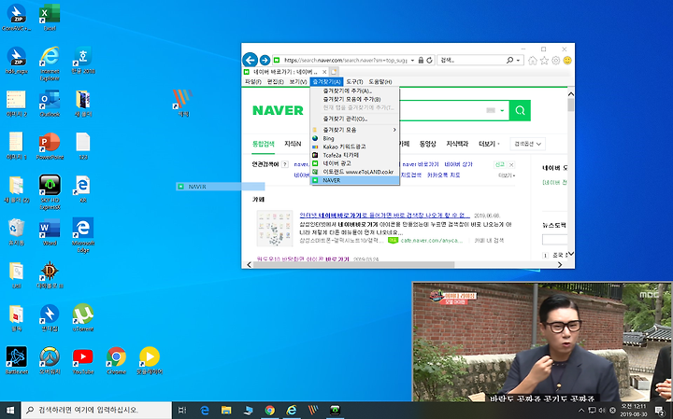Open the Bing favorite
Image resolution: width=673 pixels, height=419 pixels.
pos(354,138)
